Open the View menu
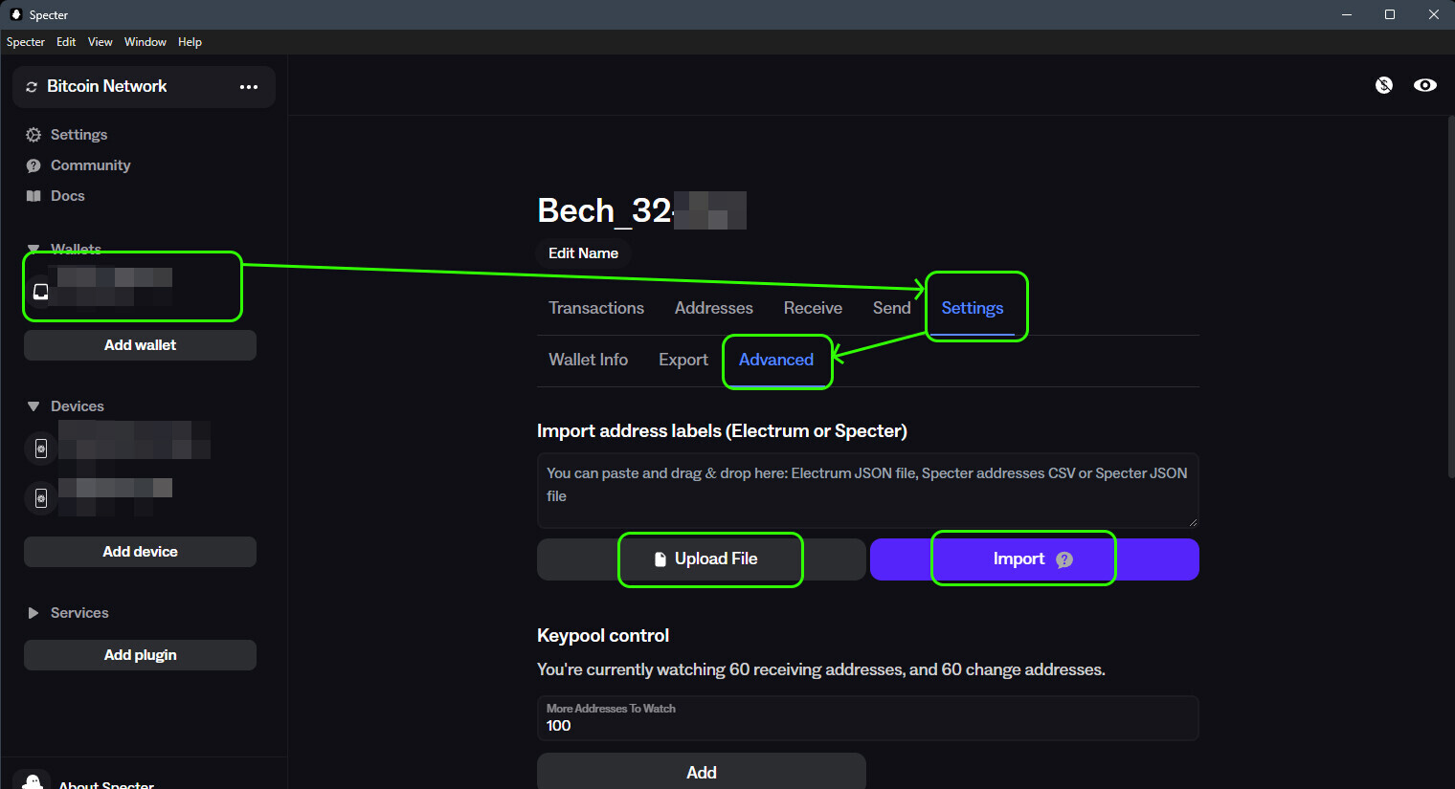This screenshot has width=1455, height=789. (x=101, y=42)
